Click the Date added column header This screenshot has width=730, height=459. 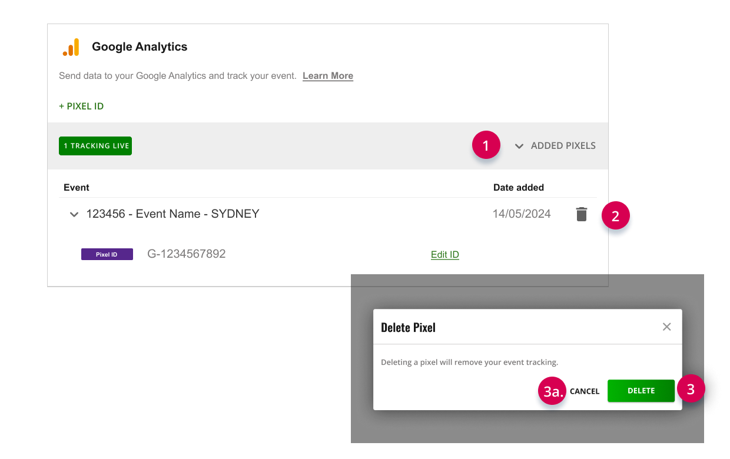519,188
